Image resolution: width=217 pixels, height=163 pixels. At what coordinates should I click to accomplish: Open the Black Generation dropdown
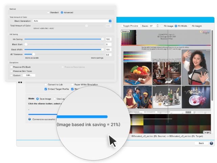72,21
